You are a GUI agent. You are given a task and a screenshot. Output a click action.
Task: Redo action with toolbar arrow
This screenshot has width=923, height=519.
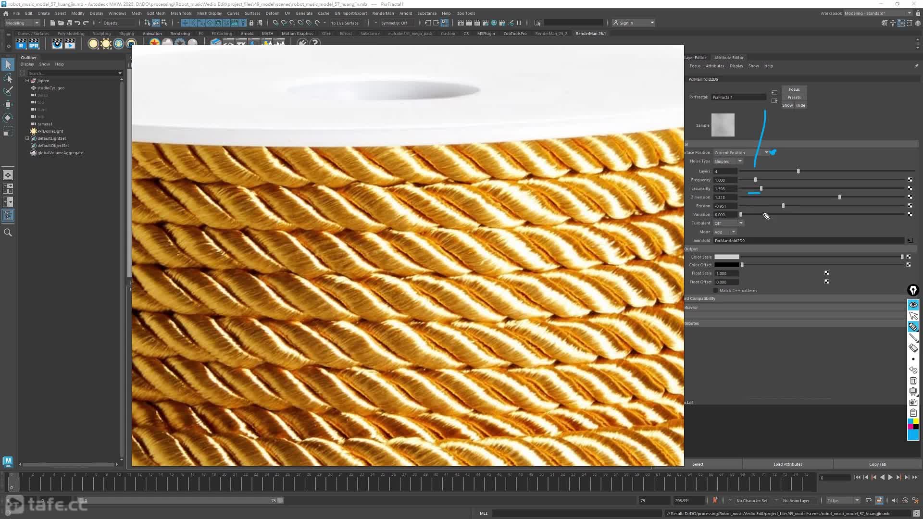[x=86, y=23]
